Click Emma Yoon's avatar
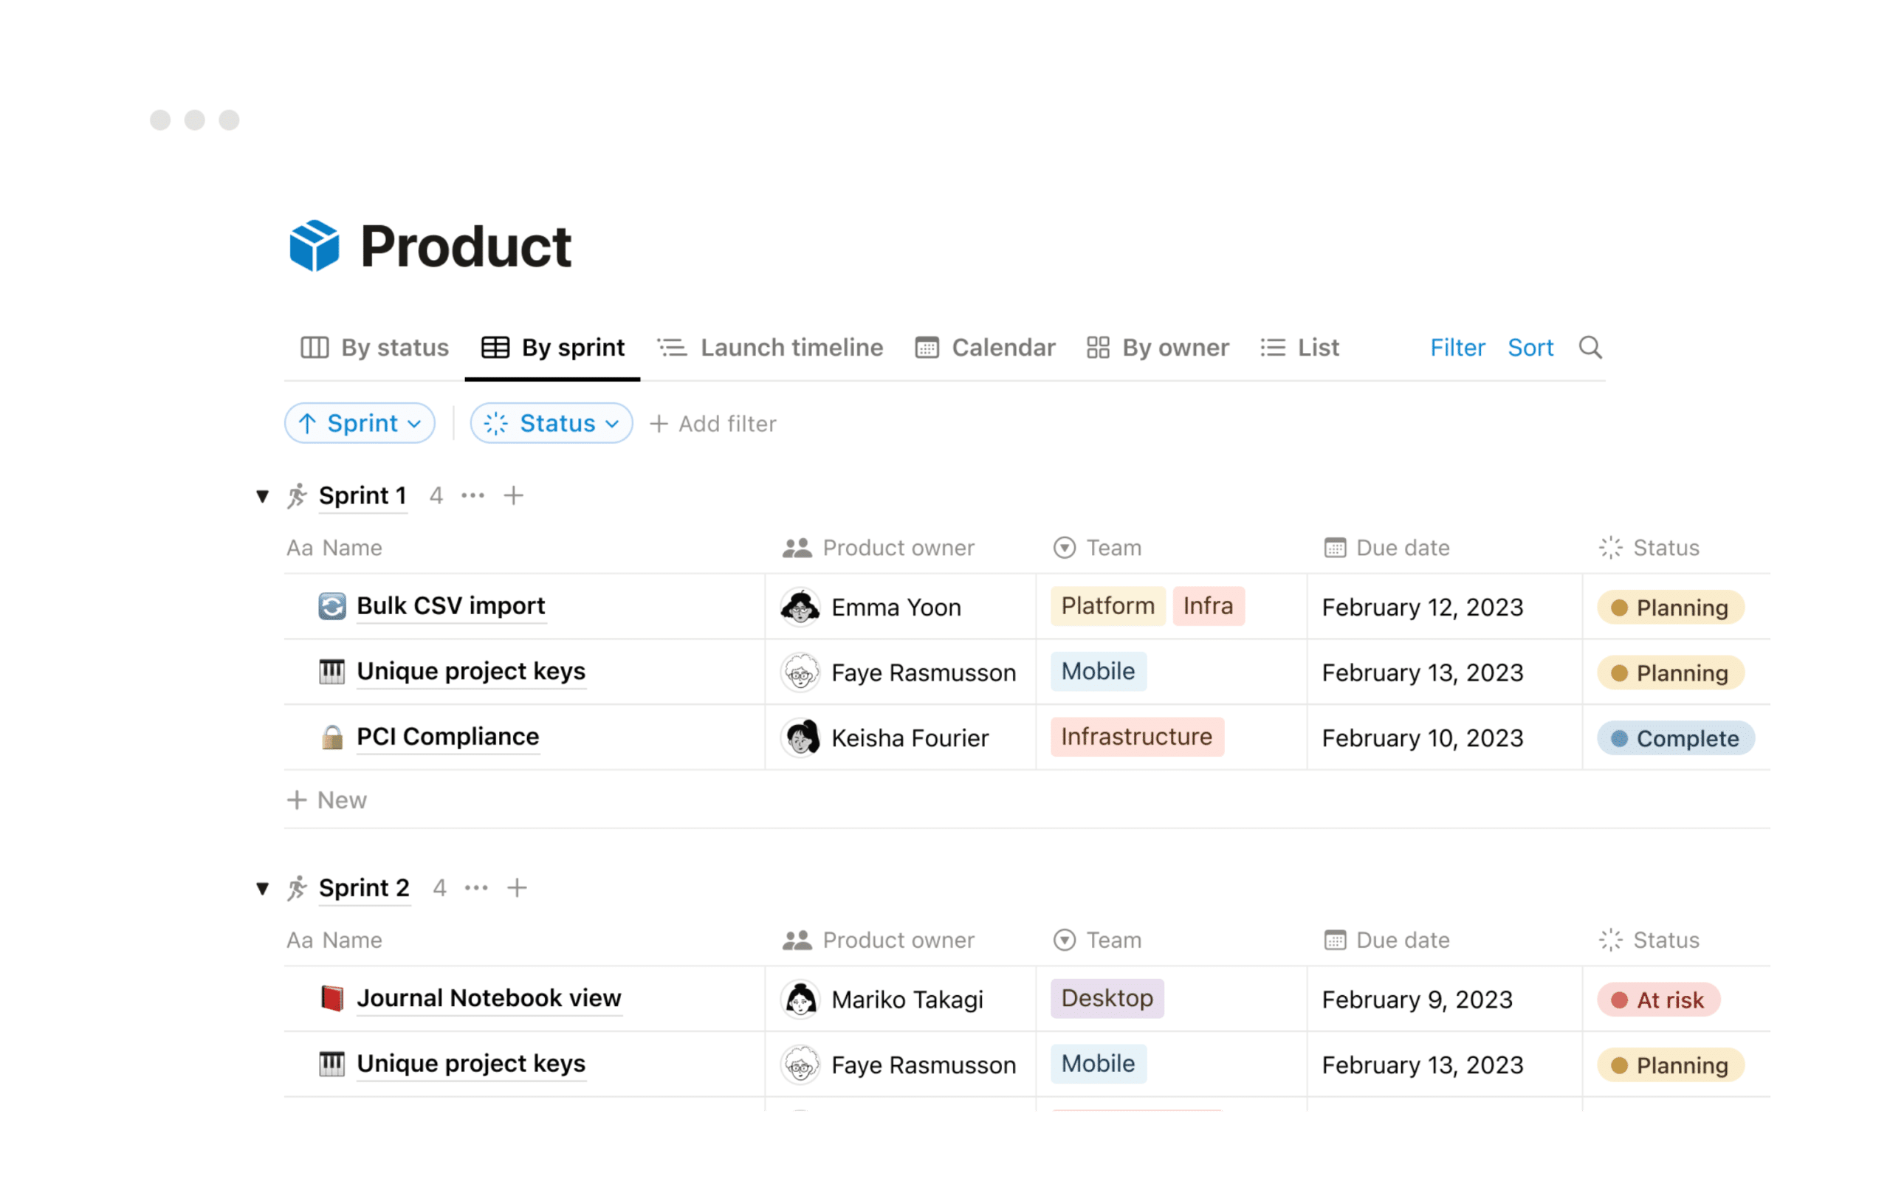Viewport: 1890px width, 1190px height. click(x=800, y=607)
